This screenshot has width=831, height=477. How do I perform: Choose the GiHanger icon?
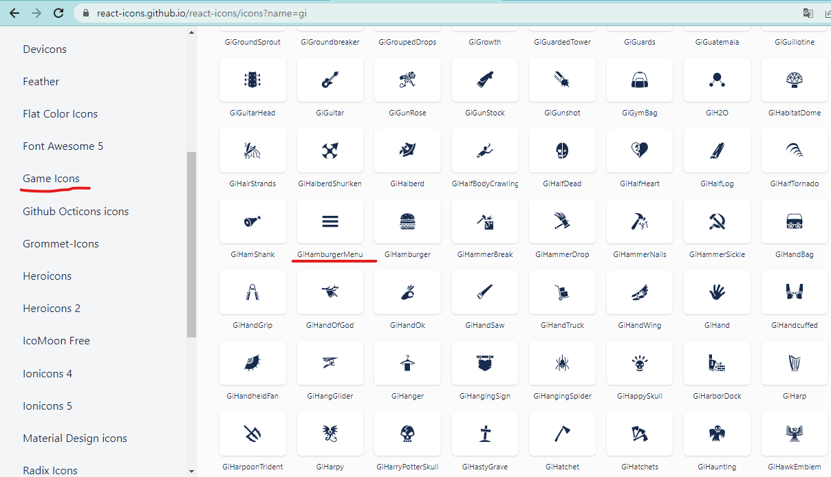[x=407, y=363]
